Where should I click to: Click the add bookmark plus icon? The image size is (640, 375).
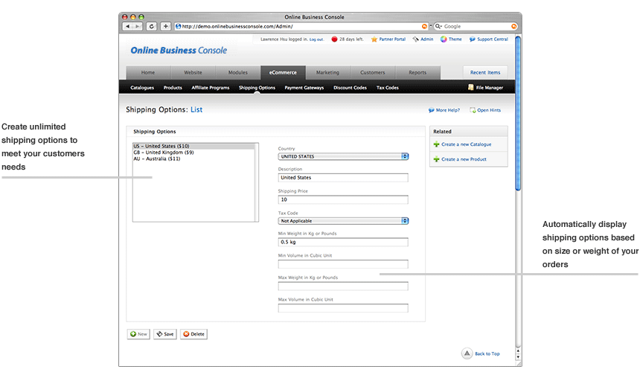pos(165,26)
